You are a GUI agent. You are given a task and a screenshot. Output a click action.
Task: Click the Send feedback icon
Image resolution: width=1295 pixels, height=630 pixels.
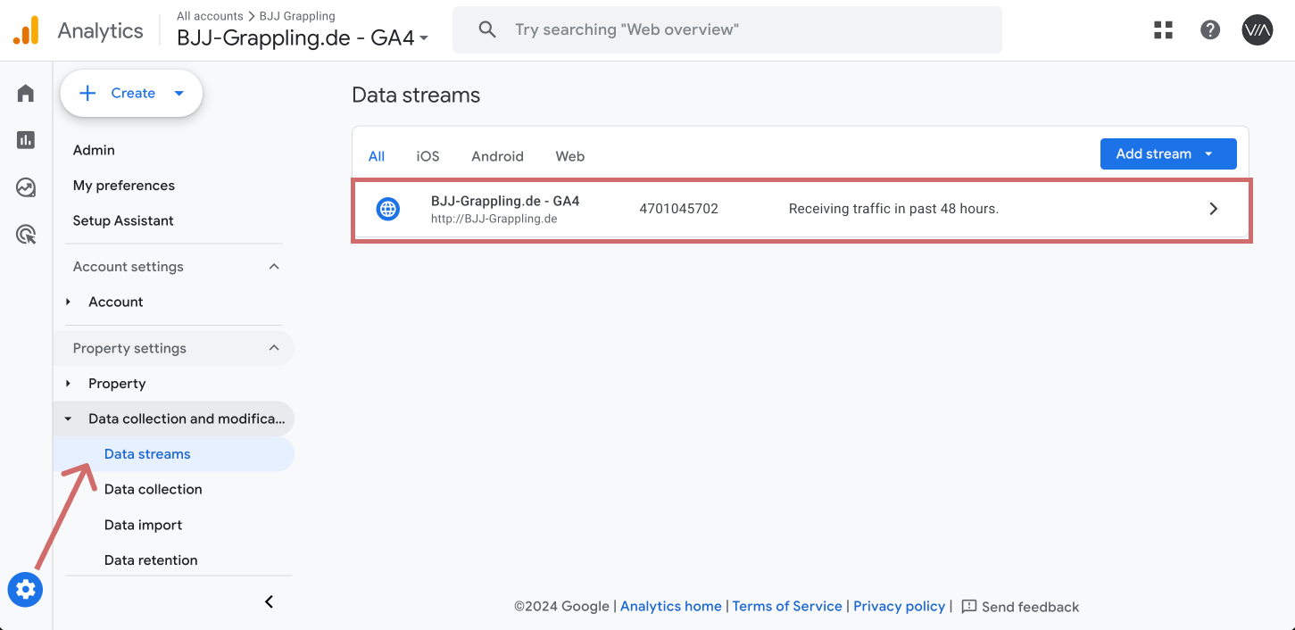969,606
